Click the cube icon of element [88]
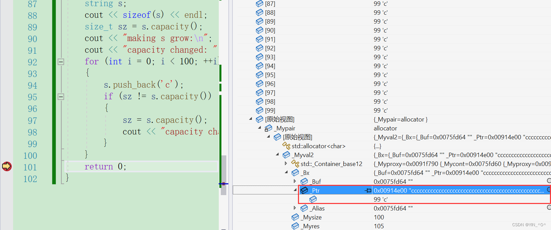Viewport: 551px width, 230px height. point(260,12)
